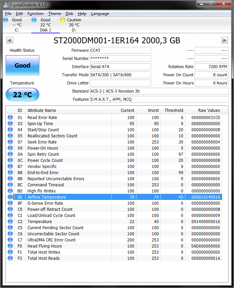234x288 pixels.
Task: Click the Interface field Serial ATA
Action: (x=120, y=67)
